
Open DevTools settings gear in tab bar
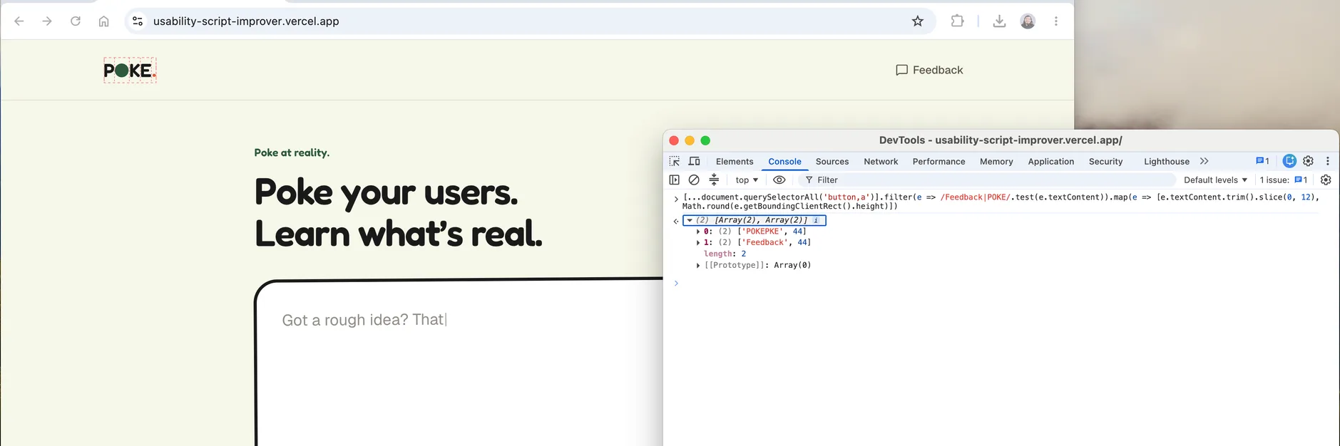[1308, 161]
